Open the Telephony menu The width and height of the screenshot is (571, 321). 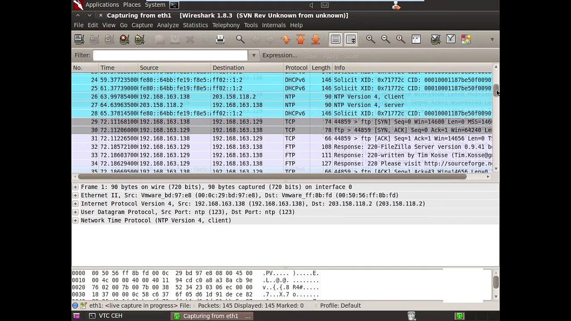(x=226, y=25)
